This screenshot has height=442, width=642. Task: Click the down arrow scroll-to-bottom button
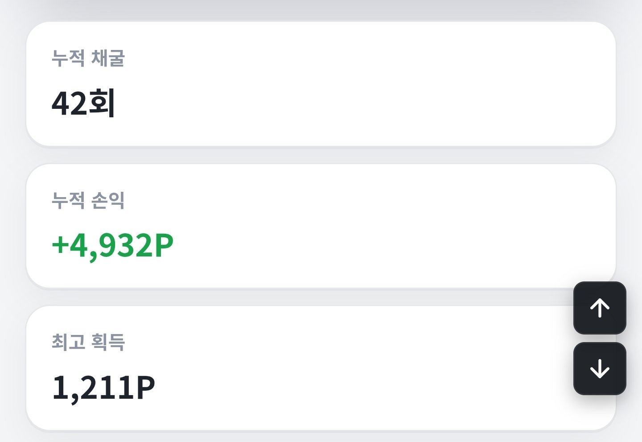coord(600,368)
